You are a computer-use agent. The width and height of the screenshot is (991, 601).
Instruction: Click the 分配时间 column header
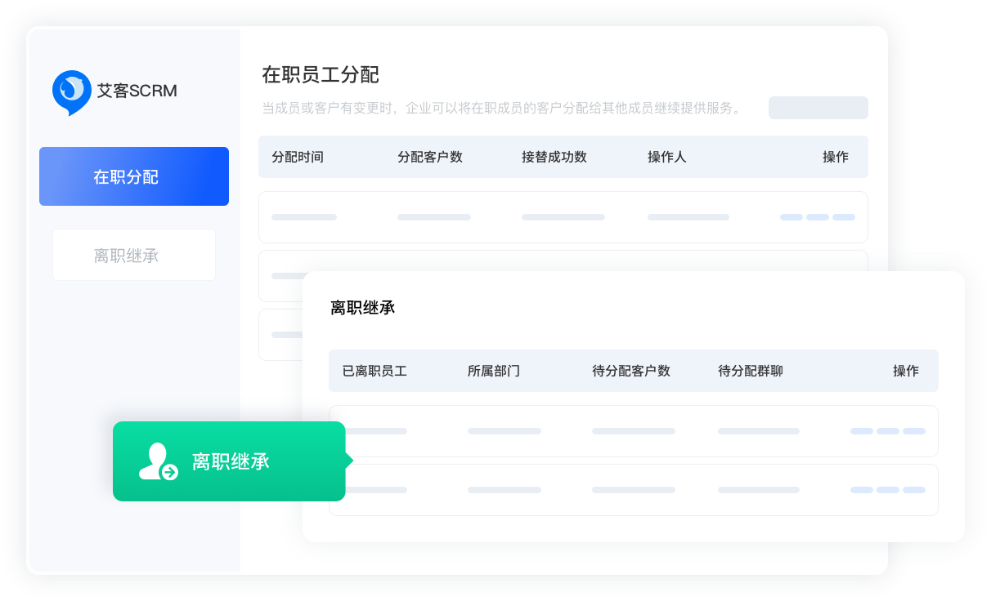pos(298,157)
